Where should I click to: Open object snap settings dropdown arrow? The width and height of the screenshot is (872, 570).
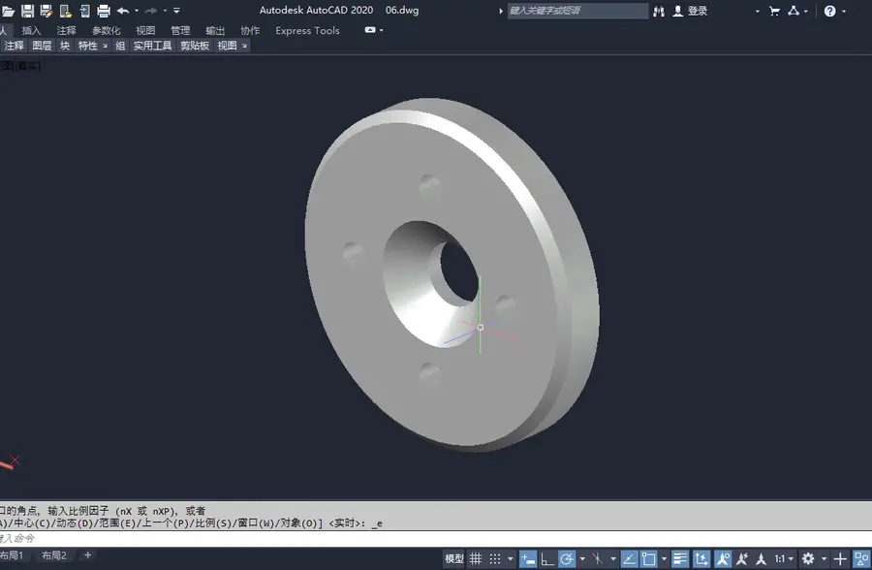(x=664, y=559)
